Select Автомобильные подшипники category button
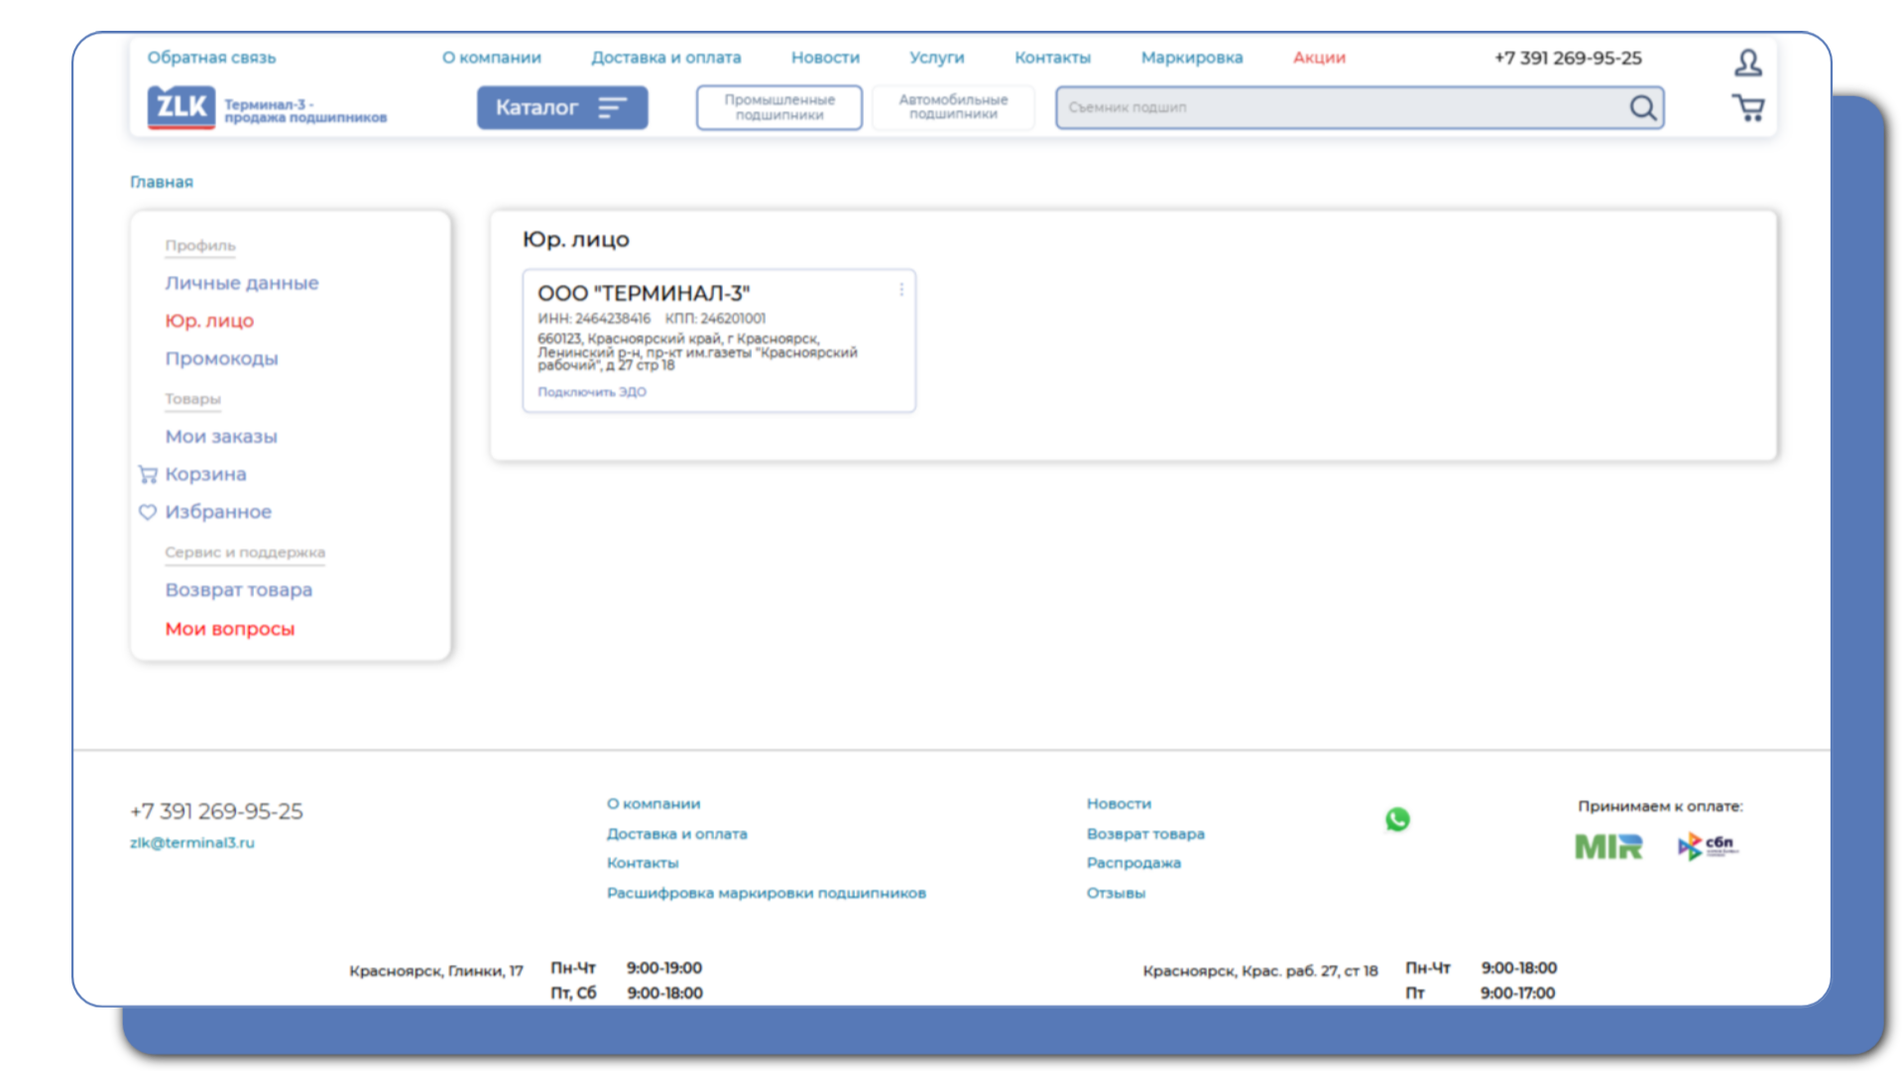Image resolution: width=1904 pixels, height=1071 pixels. [x=953, y=107]
